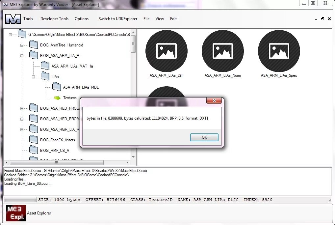
Task: Click the tree horizontal scrollbar thumb
Action: (x=57, y=162)
